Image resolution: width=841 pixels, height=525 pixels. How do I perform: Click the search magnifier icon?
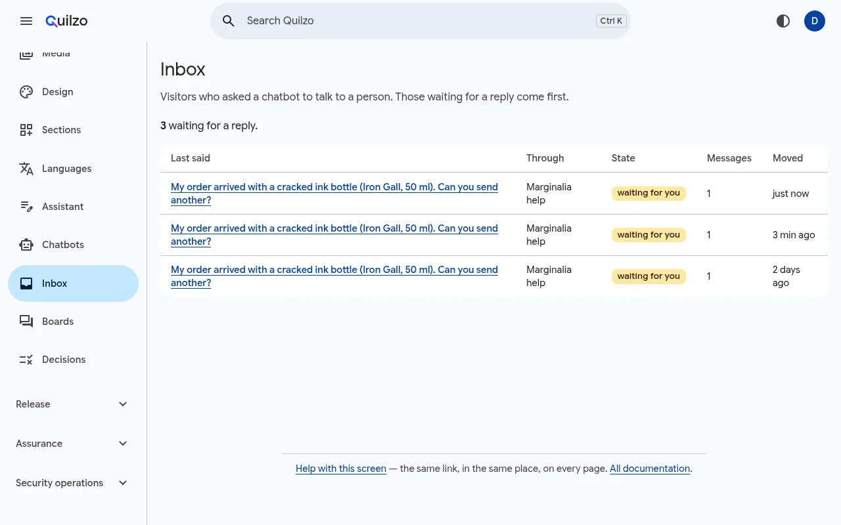click(229, 21)
